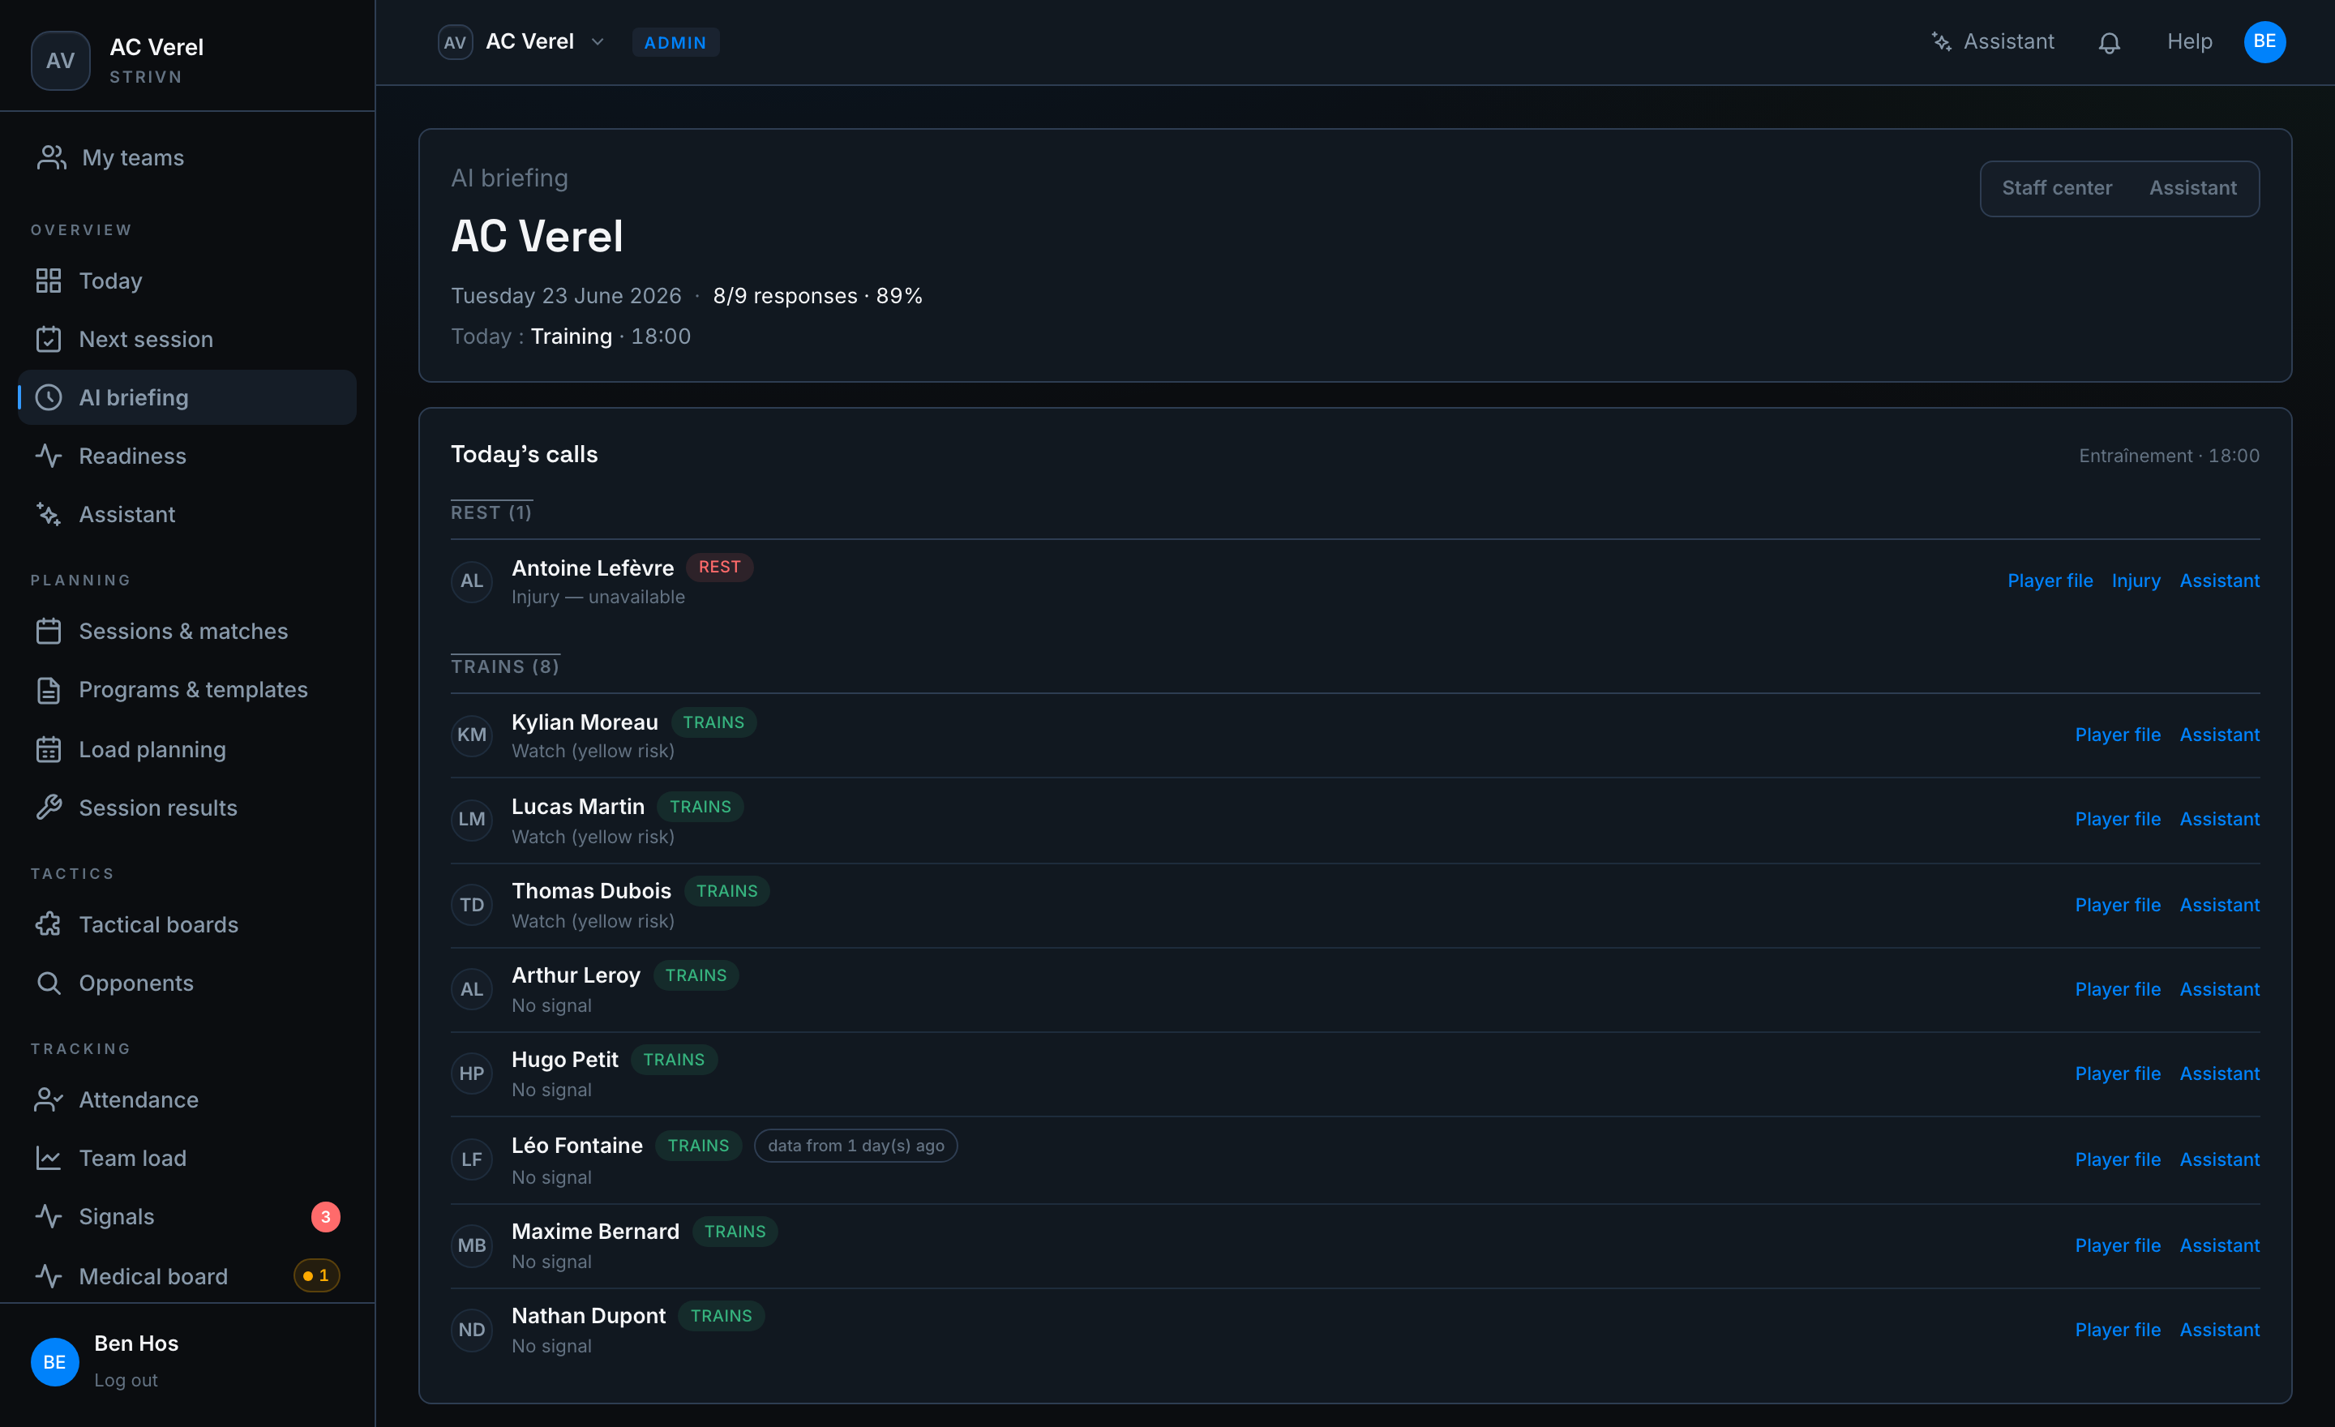
Task: Open Assistant for Arthur Leroy
Action: [x=2219, y=989]
